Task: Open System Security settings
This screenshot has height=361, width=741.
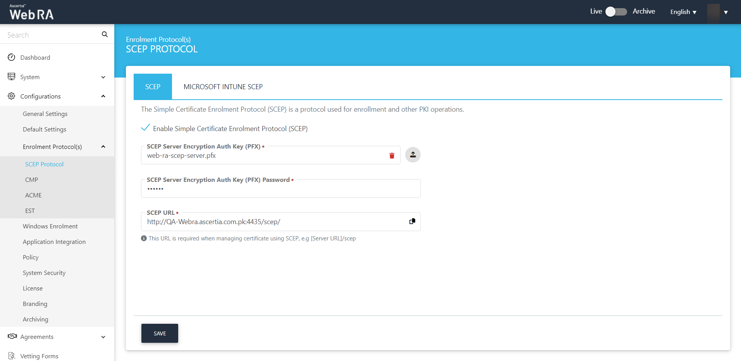Action: 44,273
